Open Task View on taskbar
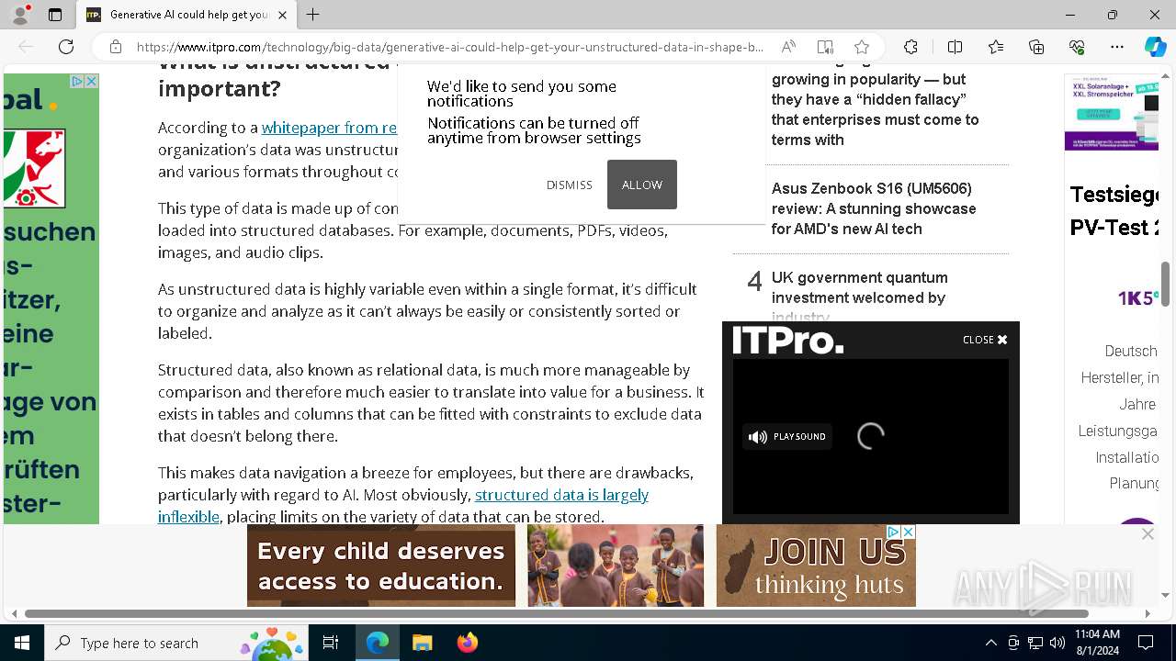This screenshot has width=1176, height=661. pyautogui.click(x=332, y=643)
